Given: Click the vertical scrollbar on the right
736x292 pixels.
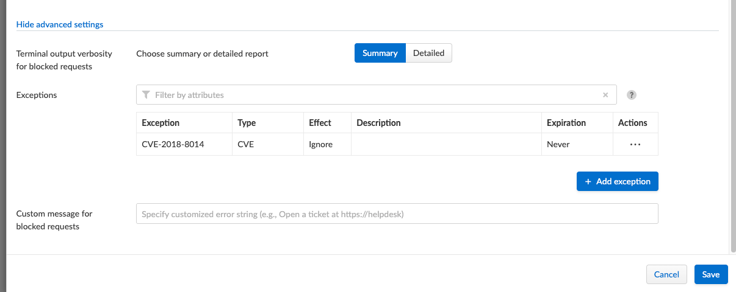Looking at the screenshot, I should point(732,122).
